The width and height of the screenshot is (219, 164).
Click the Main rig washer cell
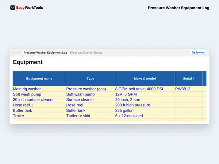tap(39, 89)
